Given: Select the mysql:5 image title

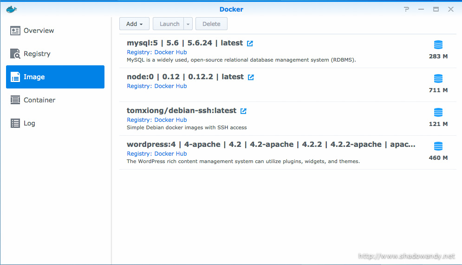Looking at the screenshot, I should 185,43.
